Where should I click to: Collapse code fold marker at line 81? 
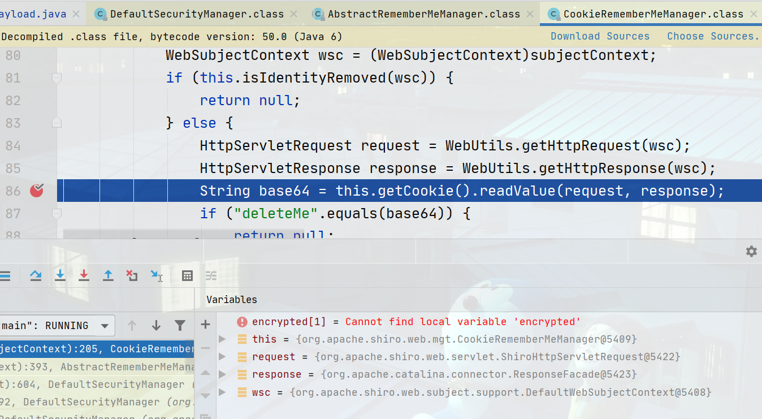point(57,77)
